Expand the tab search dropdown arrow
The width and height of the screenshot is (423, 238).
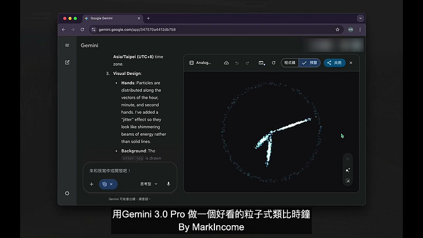coord(360,19)
